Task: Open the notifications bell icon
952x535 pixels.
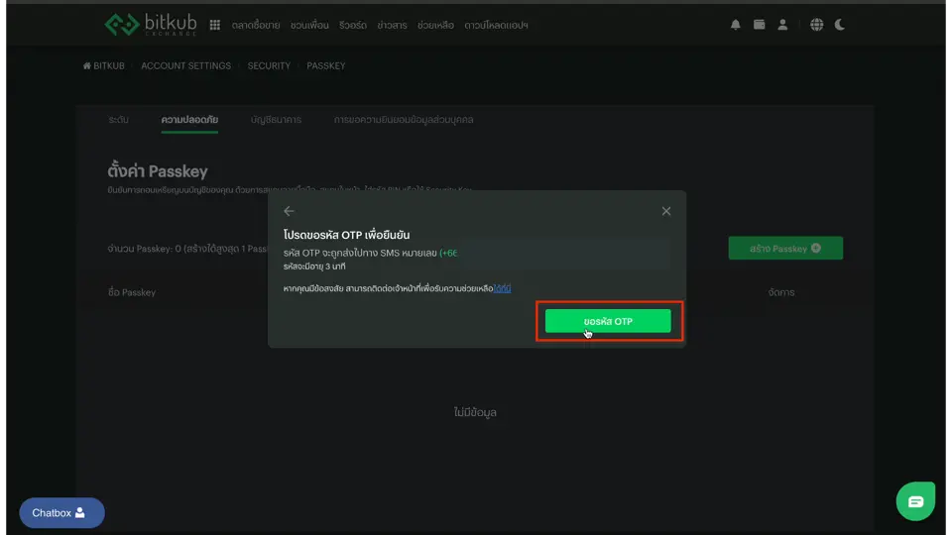Action: pyautogui.click(x=735, y=25)
